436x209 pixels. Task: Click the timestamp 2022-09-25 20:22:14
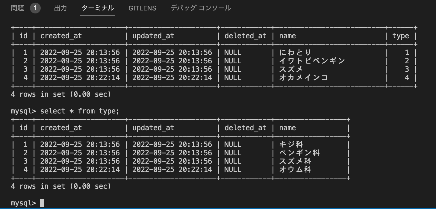80,77
